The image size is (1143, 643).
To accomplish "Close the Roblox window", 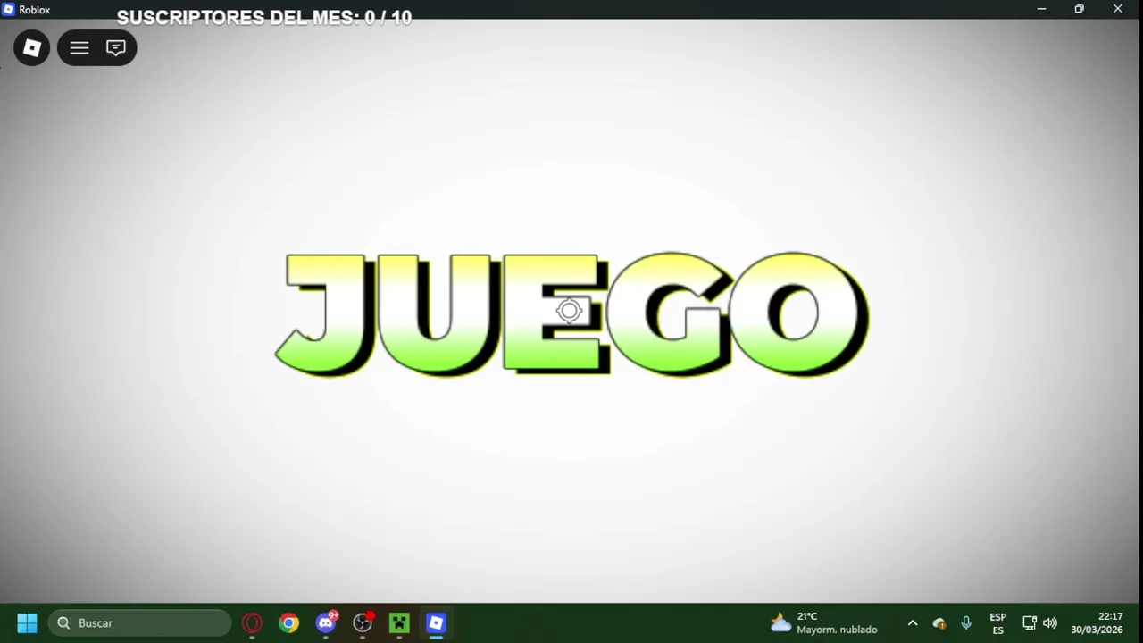I will point(1118,9).
